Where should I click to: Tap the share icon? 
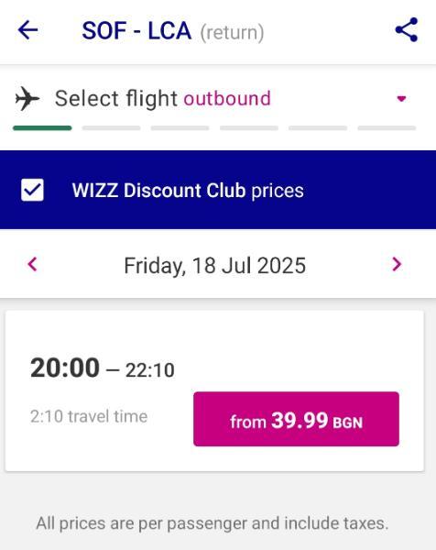pyautogui.click(x=407, y=30)
